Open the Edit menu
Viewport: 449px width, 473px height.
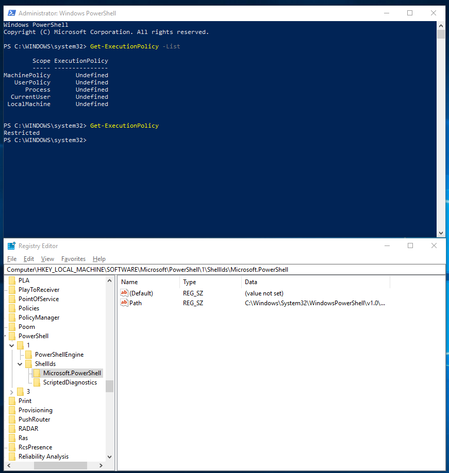(28, 258)
